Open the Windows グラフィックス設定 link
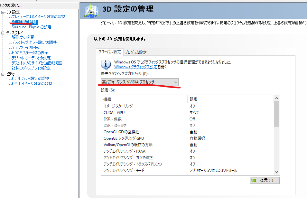The height and width of the screenshot is (198, 307). point(136,67)
